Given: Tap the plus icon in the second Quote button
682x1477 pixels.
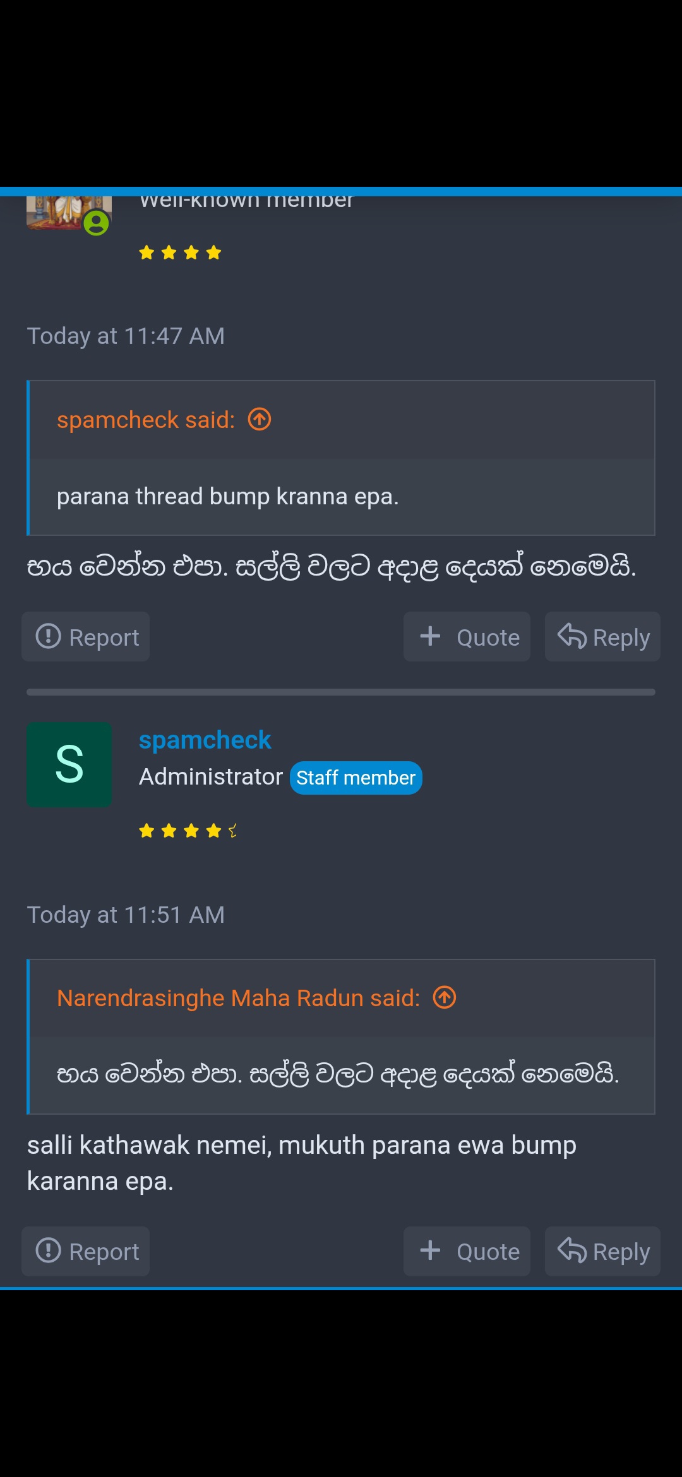Looking at the screenshot, I should coord(430,1250).
